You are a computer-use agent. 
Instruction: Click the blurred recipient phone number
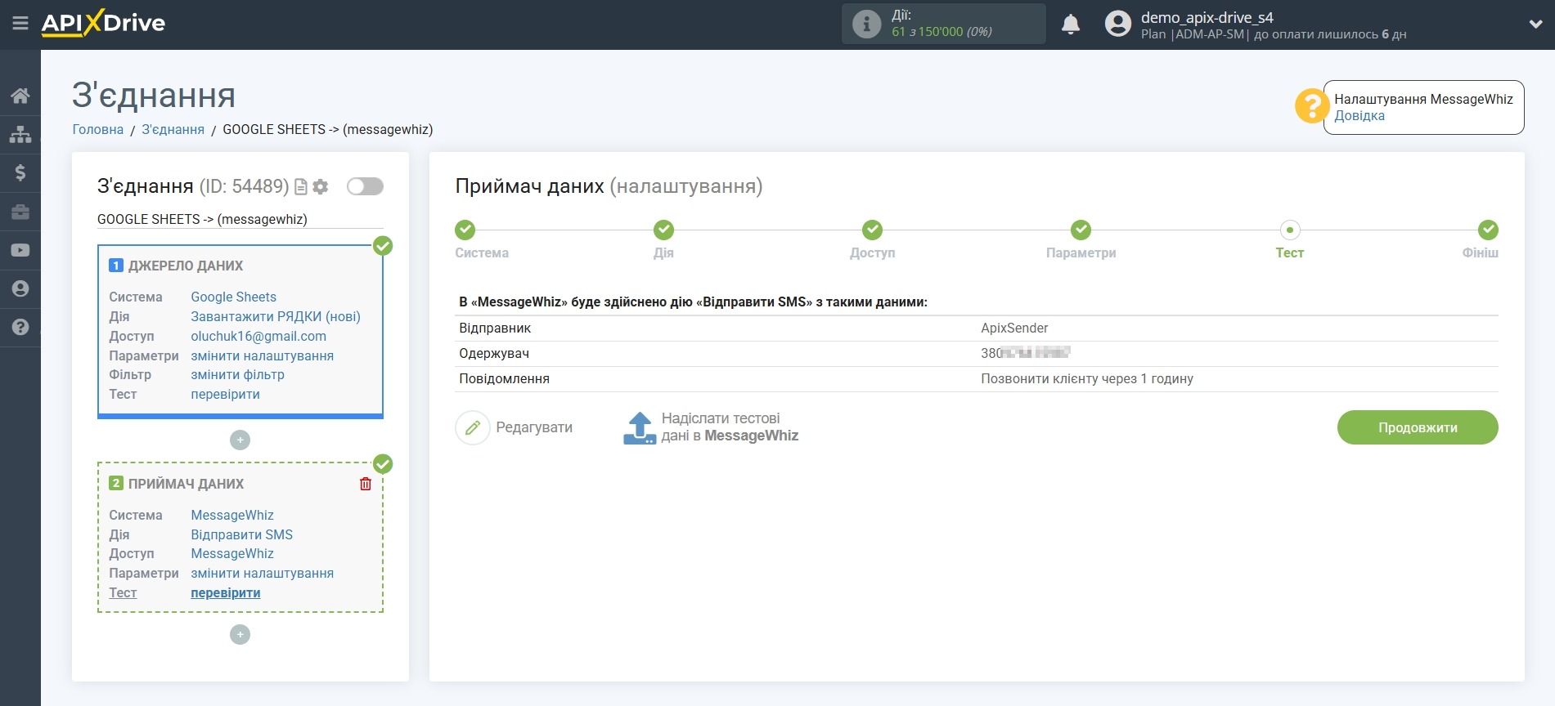1026,353
